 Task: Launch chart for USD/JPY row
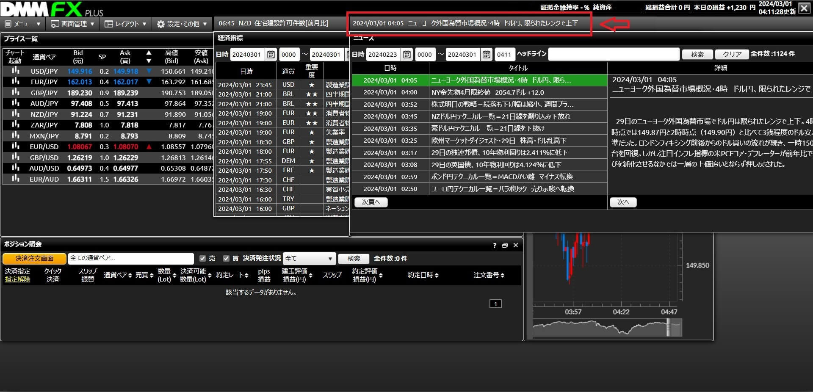16,71
